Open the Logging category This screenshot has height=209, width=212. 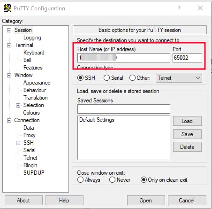[x=32, y=38]
